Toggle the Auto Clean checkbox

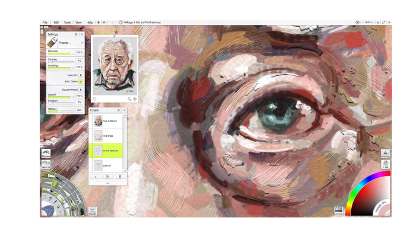81,82
